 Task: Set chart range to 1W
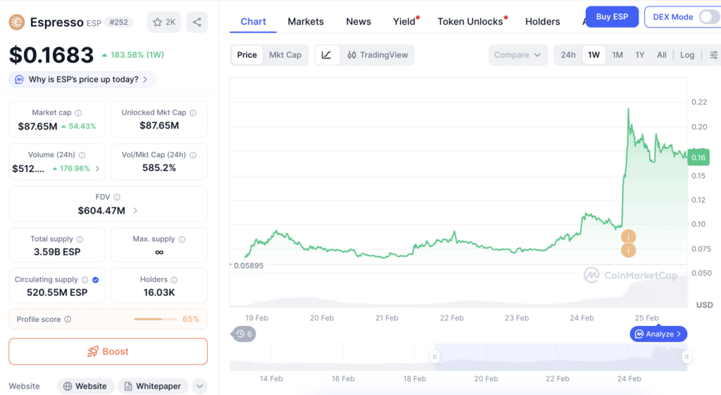pos(594,55)
